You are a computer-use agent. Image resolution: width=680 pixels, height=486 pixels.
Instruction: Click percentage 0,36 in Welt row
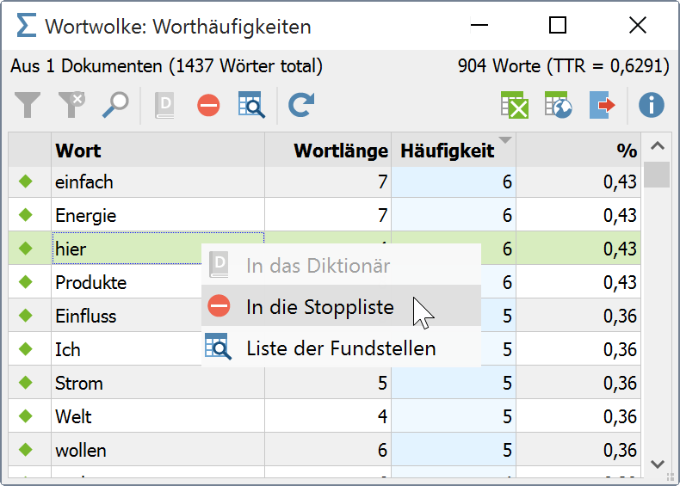click(x=620, y=416)
